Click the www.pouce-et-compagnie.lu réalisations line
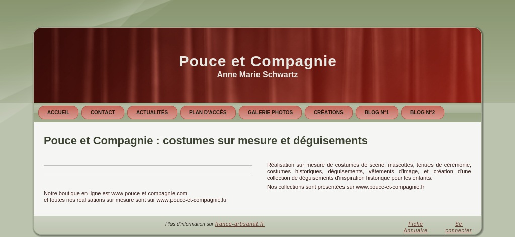The image size is (515, 237). (x=135, y=200)
